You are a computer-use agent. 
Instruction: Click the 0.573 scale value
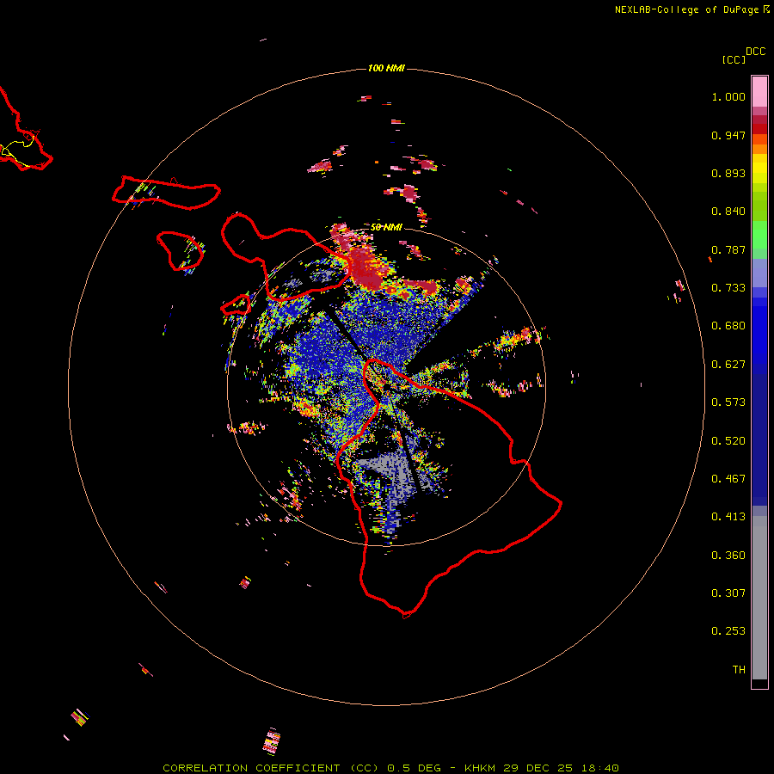[x=728, y=402]
